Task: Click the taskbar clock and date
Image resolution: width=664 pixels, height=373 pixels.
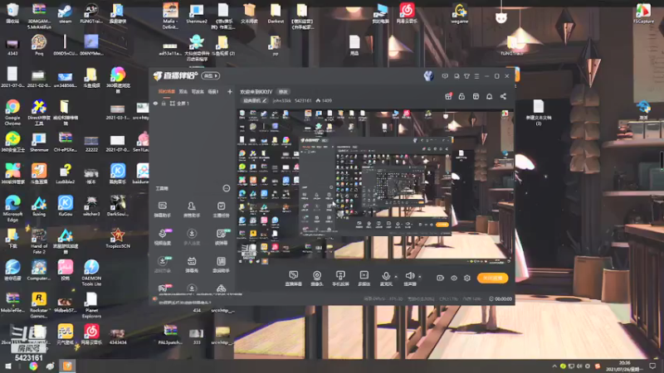Action: tap(625, 366)
